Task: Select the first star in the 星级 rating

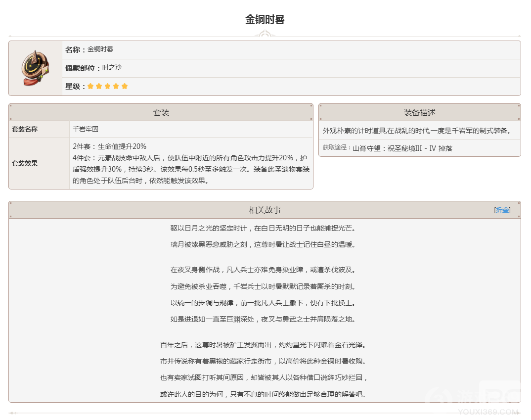Action: [91, 86]
